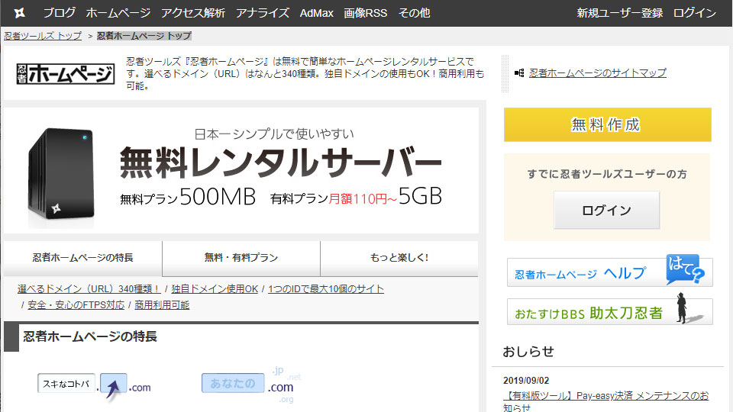Go to 忍者ツールズ トップ breadcrumb
The image size is (733, 412).
[x=43, y=36]
